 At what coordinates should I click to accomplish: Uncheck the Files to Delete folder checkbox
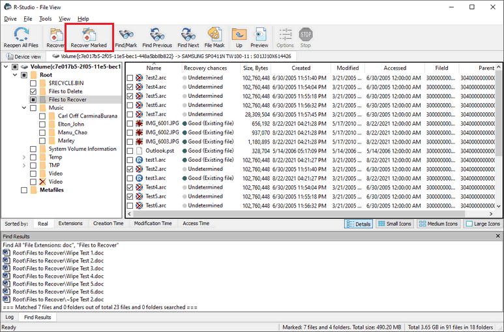pyautogui.click(x=33, y=92)
